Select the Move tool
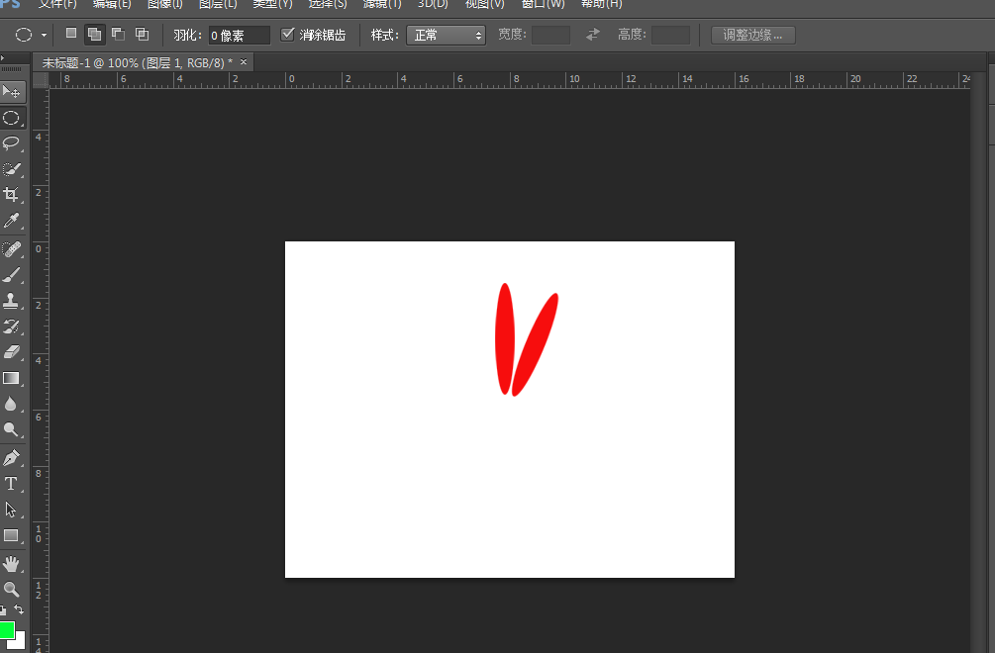Screen dimensions: 995x653 [13, 91]
